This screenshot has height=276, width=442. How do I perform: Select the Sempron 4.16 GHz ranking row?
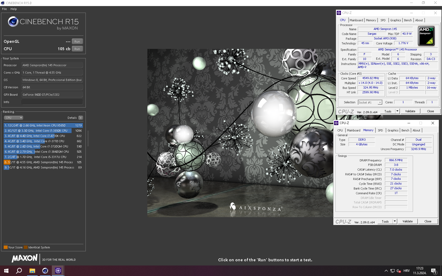point(43,167)
